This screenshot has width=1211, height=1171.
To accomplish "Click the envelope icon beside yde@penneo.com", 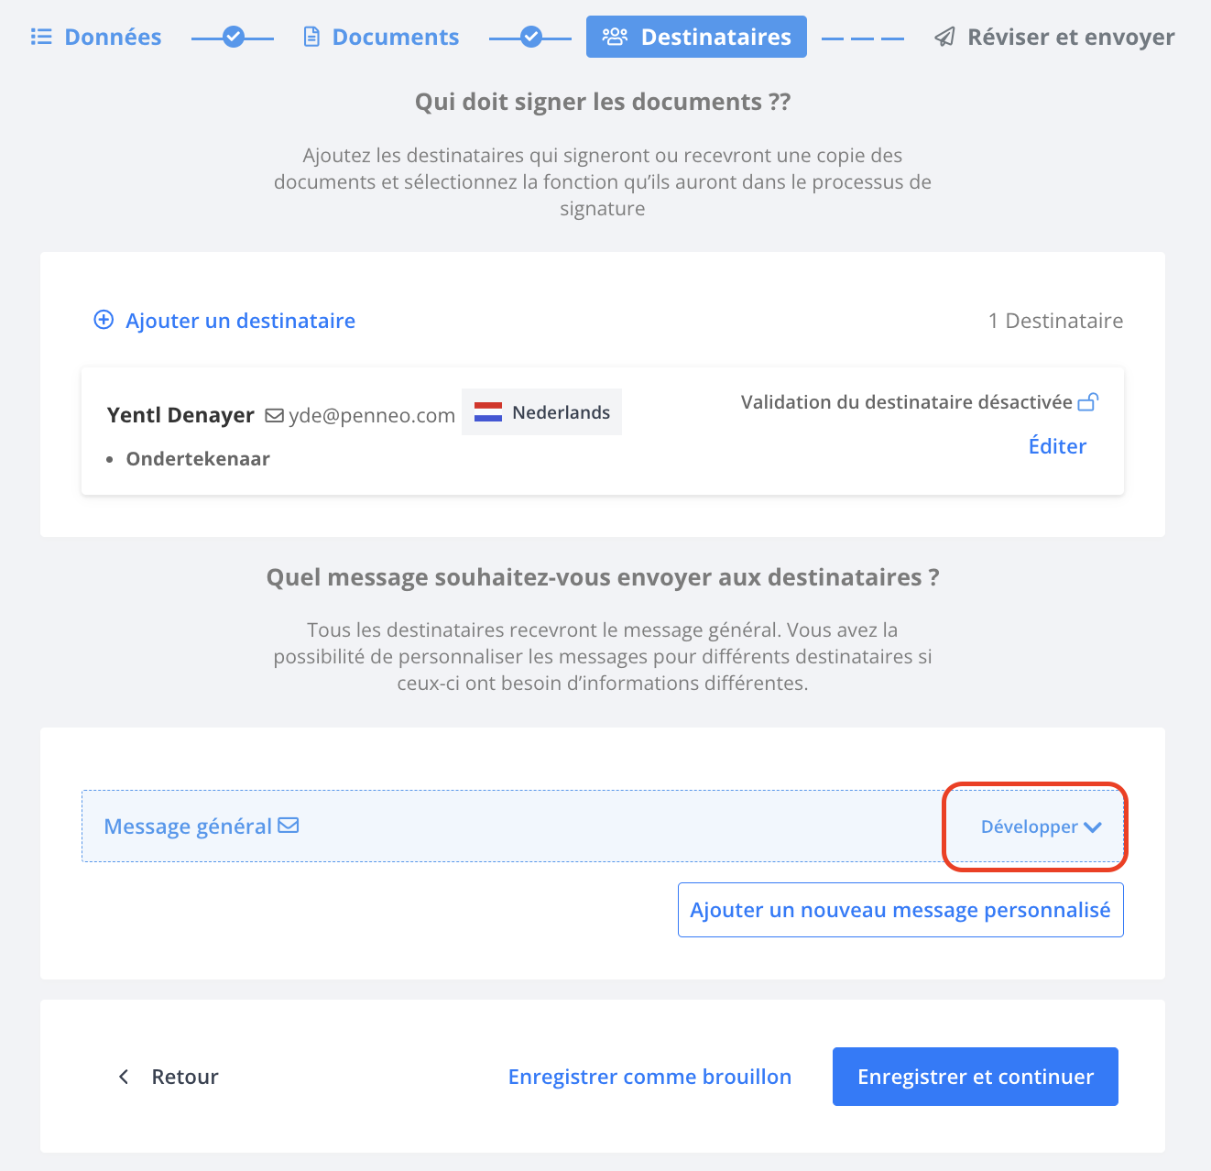I will (274, 416).
